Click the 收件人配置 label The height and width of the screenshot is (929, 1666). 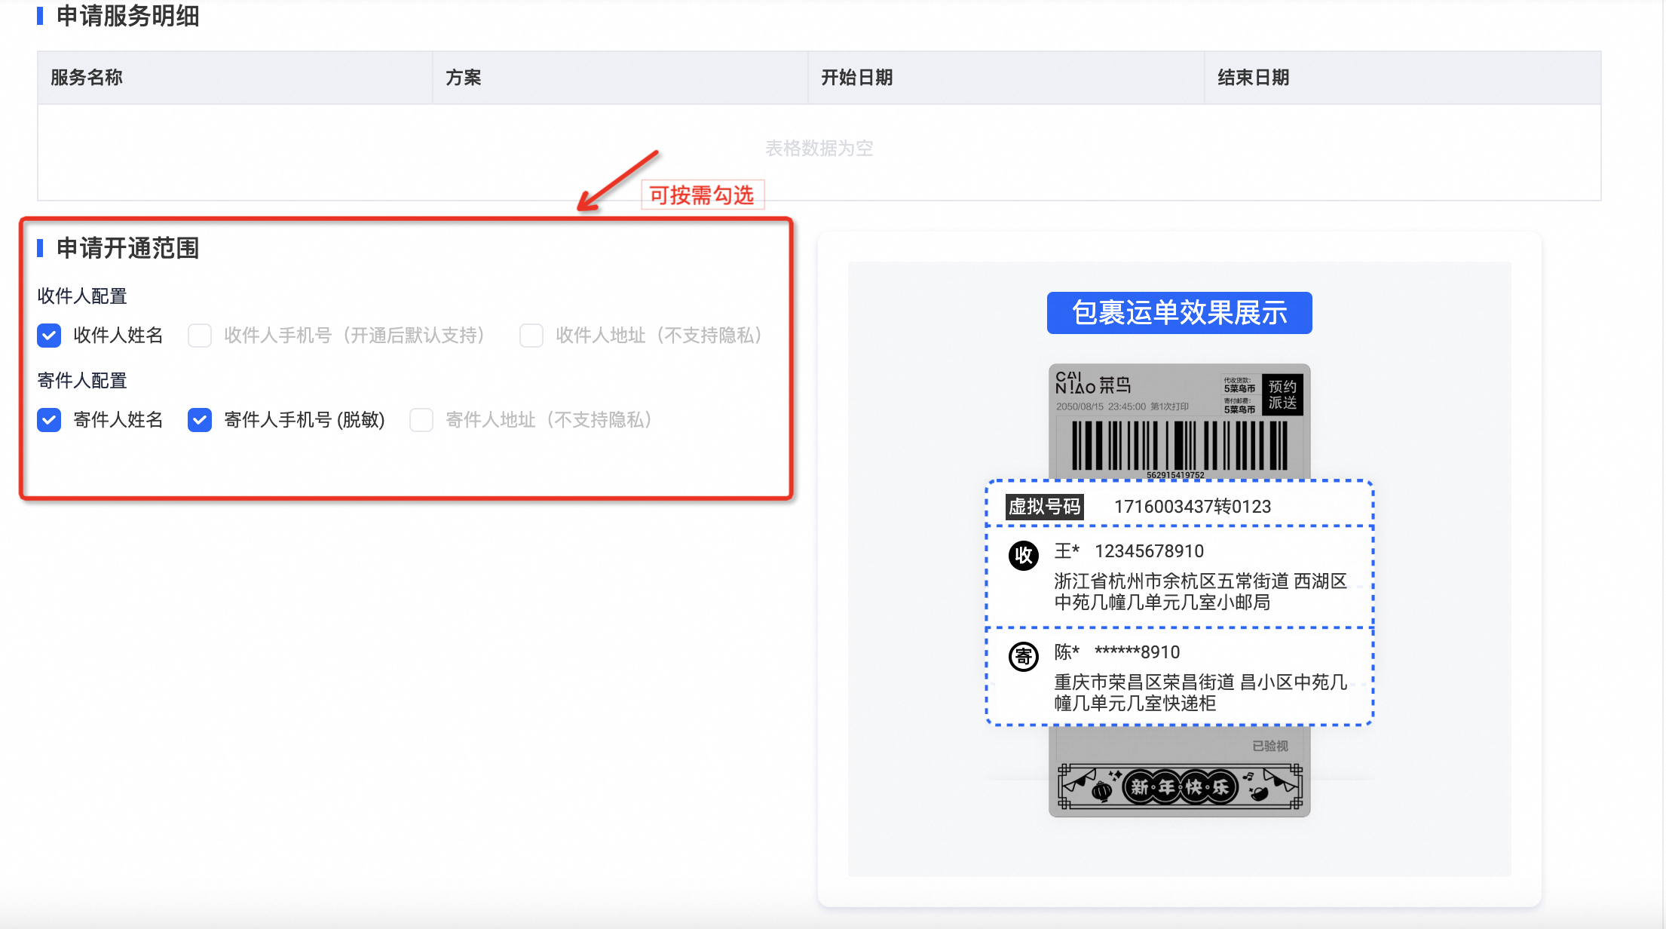coord(82,296)
